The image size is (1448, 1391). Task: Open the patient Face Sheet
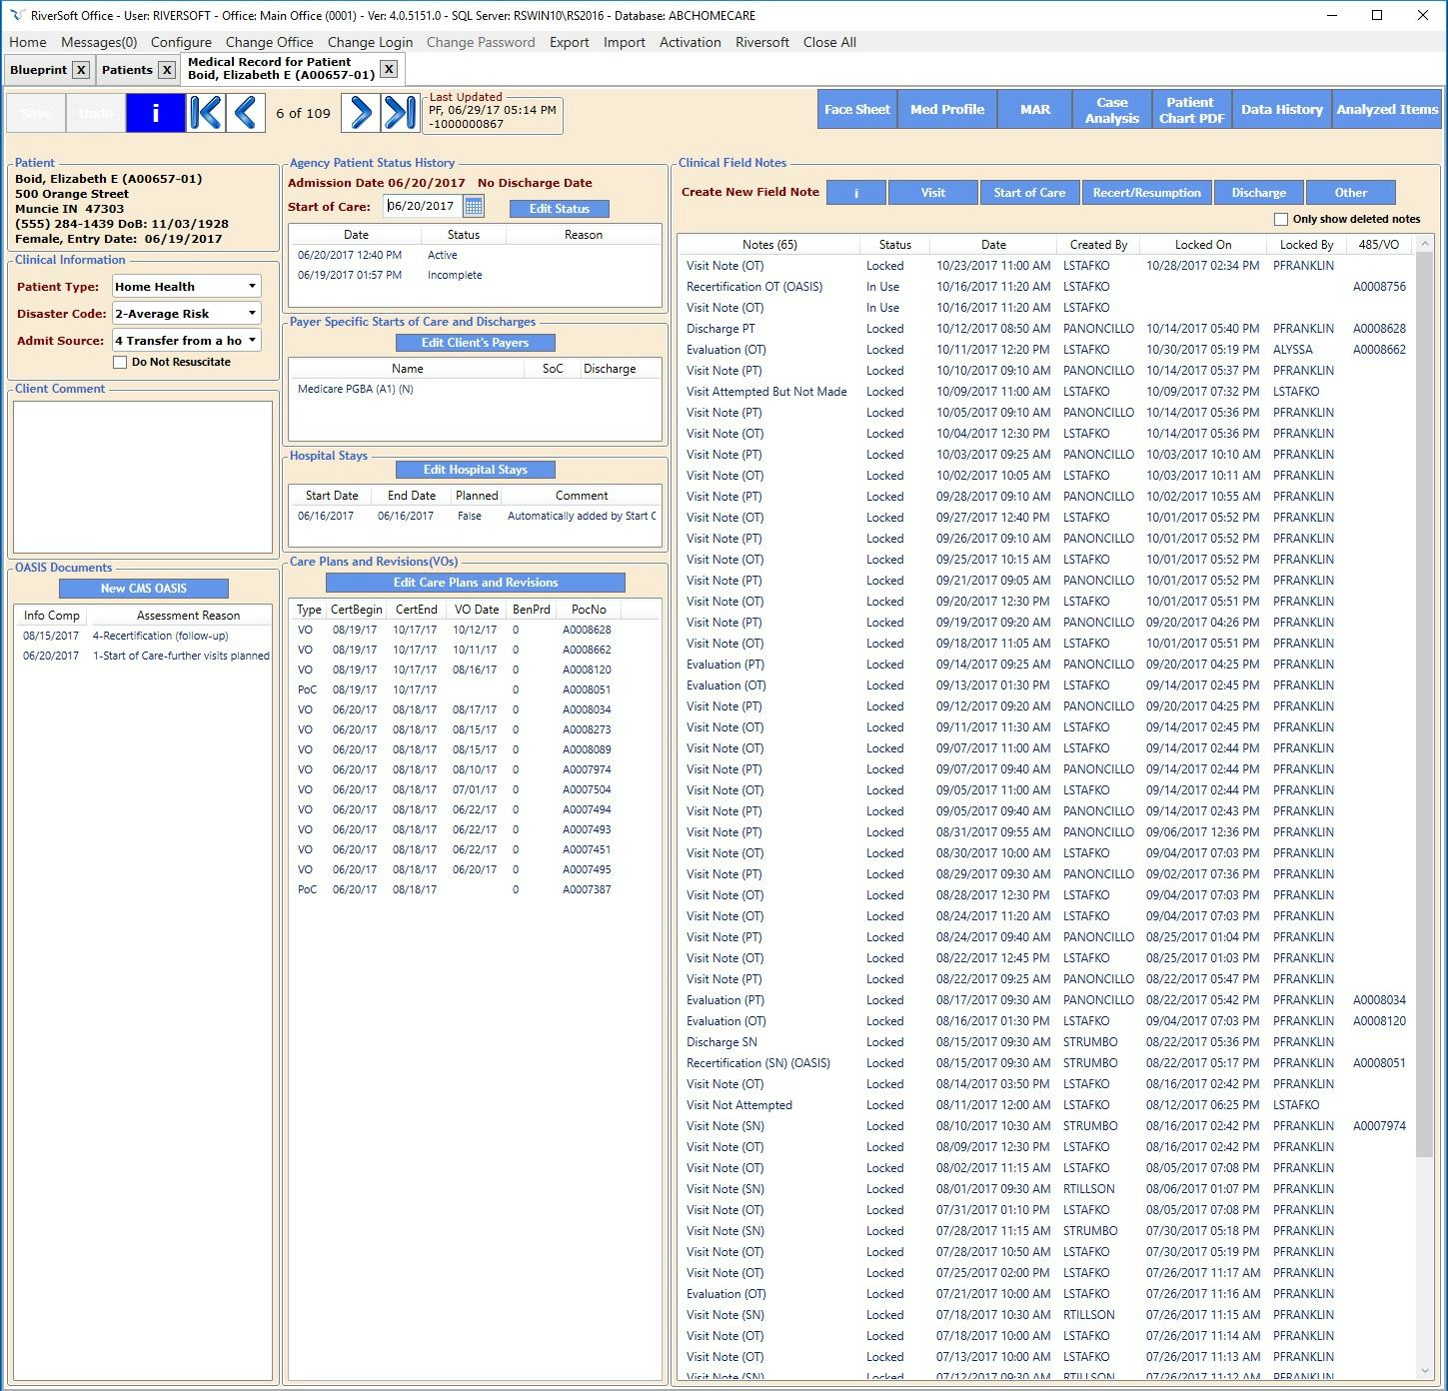[856, 109]
